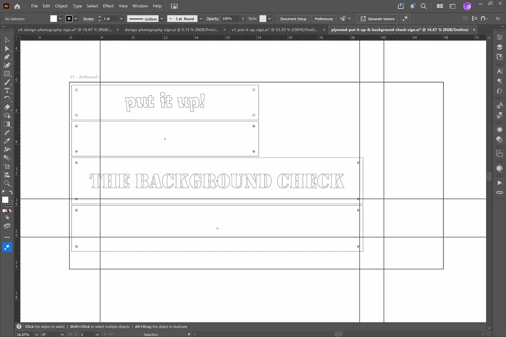Open the Effect menu
The width and height of the screenshot is (506, 337).
coord(108,6)
